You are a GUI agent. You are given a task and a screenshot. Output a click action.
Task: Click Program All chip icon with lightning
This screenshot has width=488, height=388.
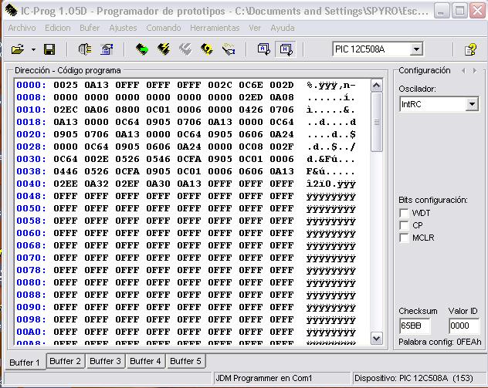pos(163,49)
